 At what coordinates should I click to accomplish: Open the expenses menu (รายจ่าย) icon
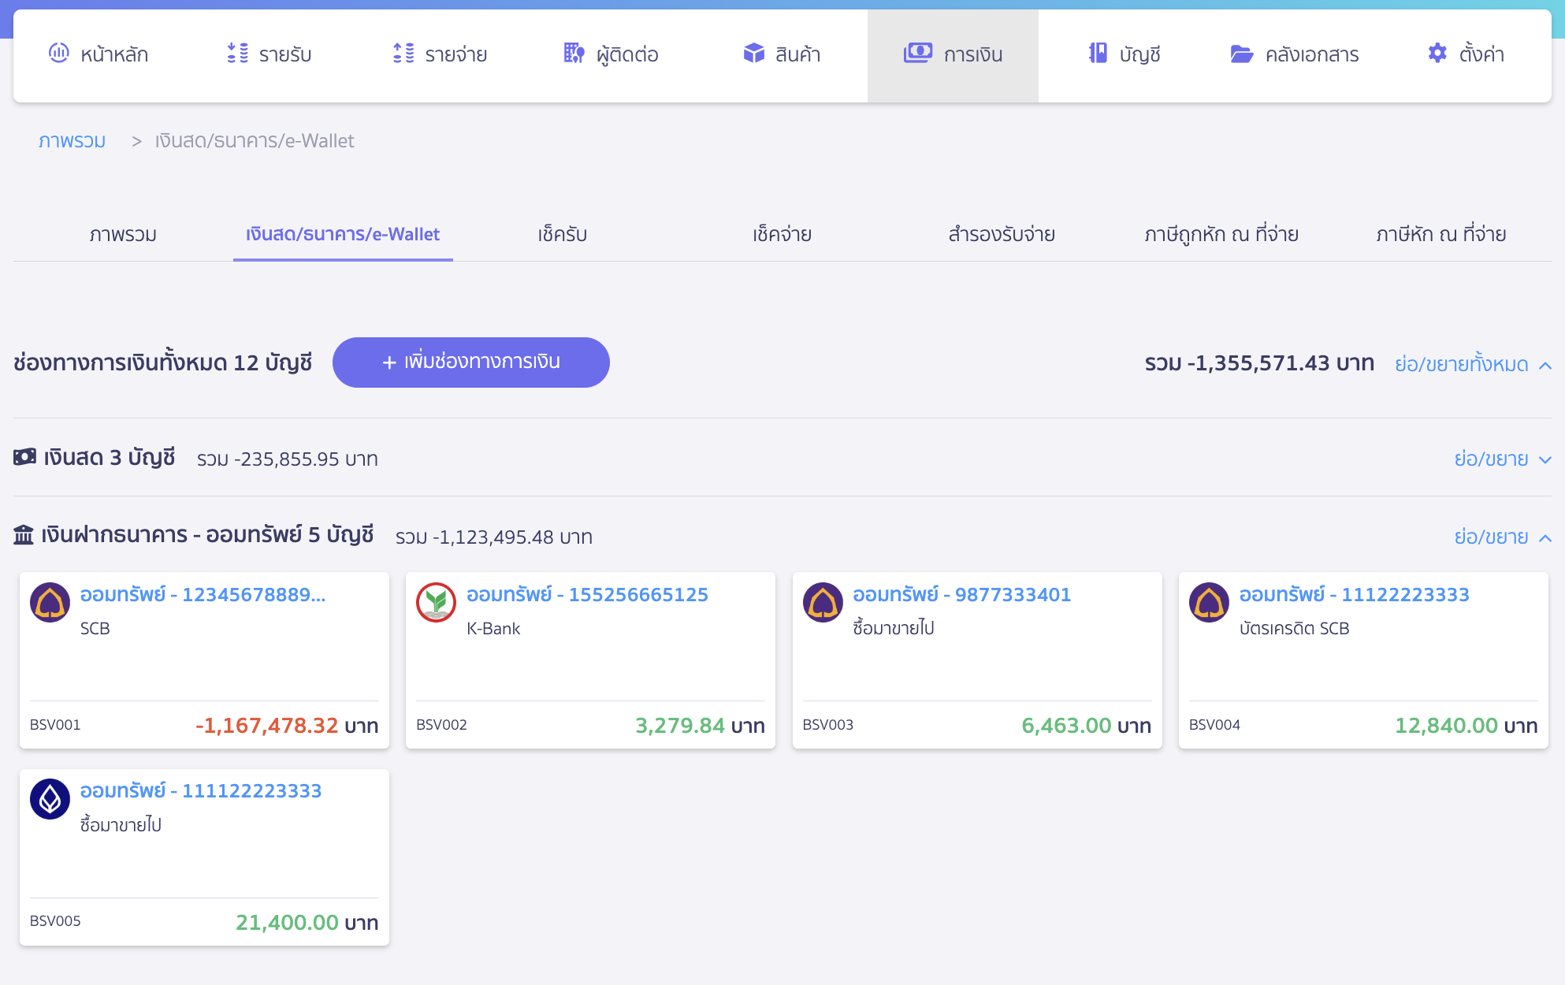click(403, 54)
